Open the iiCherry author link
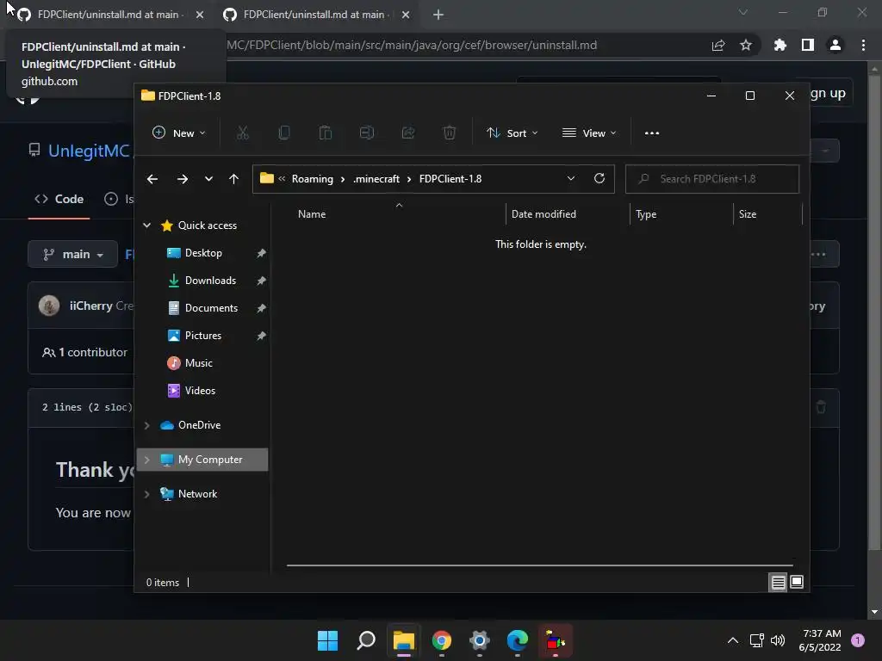This screenshot has width=882, height=661. [x=90, y=306]
